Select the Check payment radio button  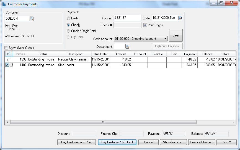pyautogui.click(x=68, y=25)
